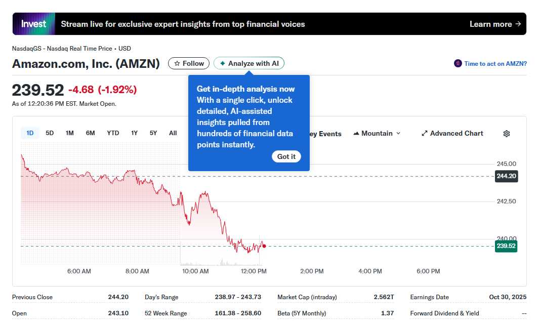Click Learn more in the banner

pos(491,24)
